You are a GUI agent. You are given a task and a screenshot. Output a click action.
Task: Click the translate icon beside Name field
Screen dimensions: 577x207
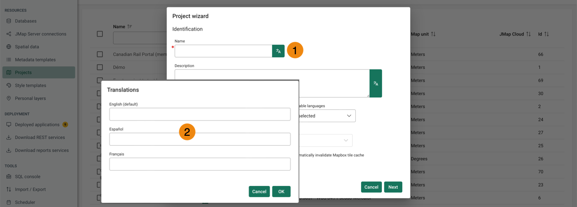tap(278, 51)
